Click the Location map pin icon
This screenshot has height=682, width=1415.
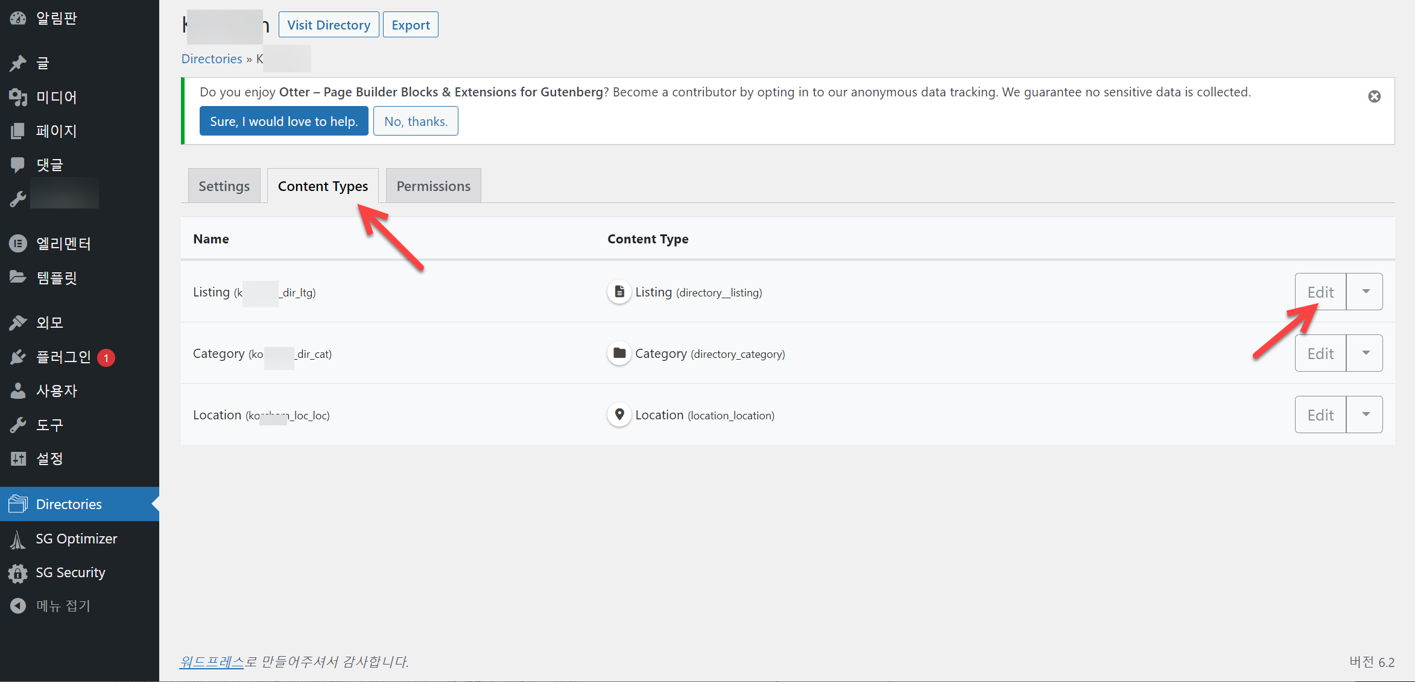[x=619, y=415]
